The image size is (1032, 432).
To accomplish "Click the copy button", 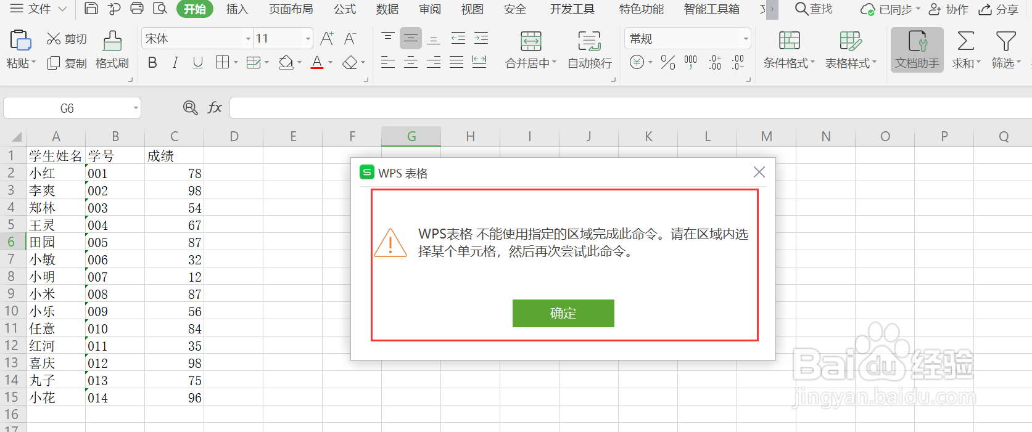I will (67, 63).
